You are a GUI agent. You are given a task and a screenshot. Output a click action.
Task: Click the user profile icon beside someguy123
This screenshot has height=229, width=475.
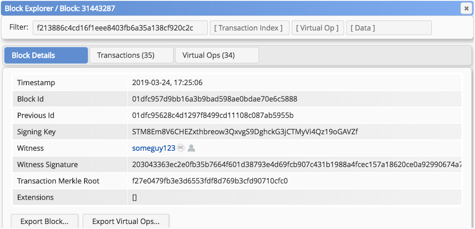[x=191, y=148]
